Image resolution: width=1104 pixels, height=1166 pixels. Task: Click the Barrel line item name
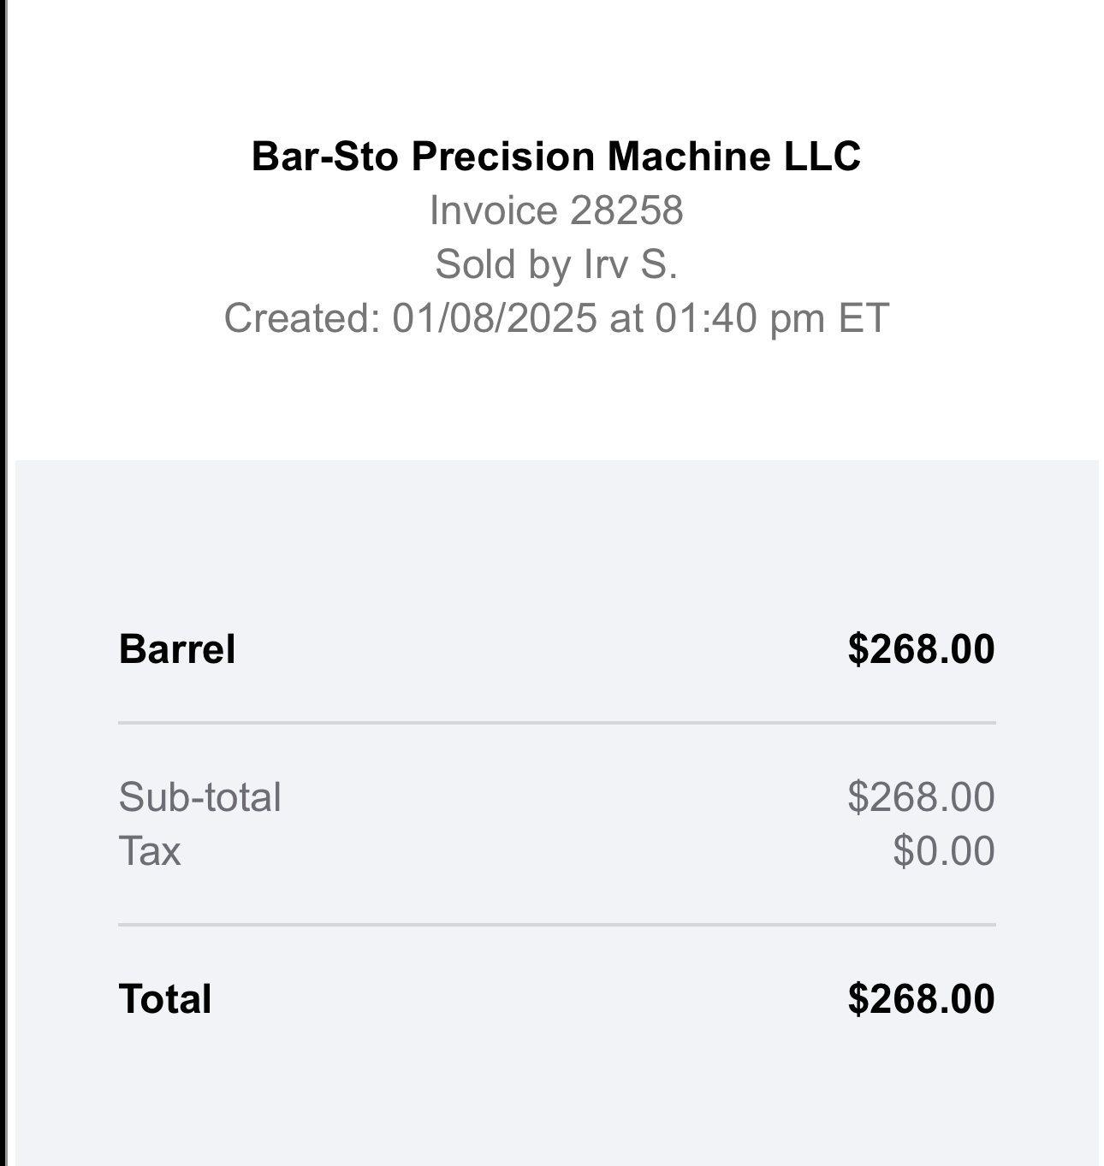[177, 648]
